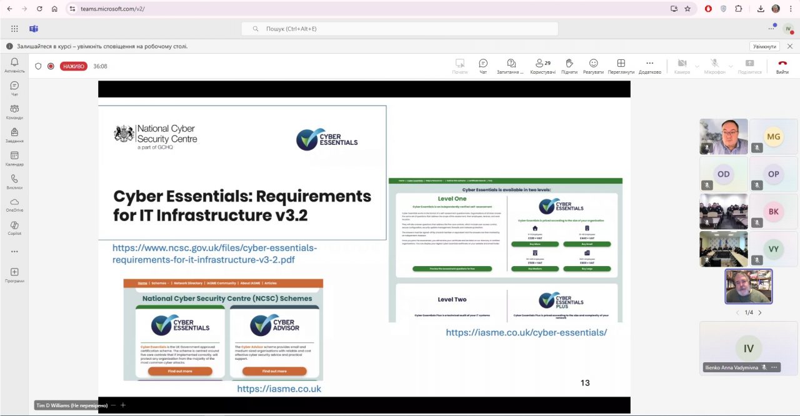Raise hand with the Підняти button
Image resolution: width=800 pixels, height=416 pixels.
[x=569, y=66]
